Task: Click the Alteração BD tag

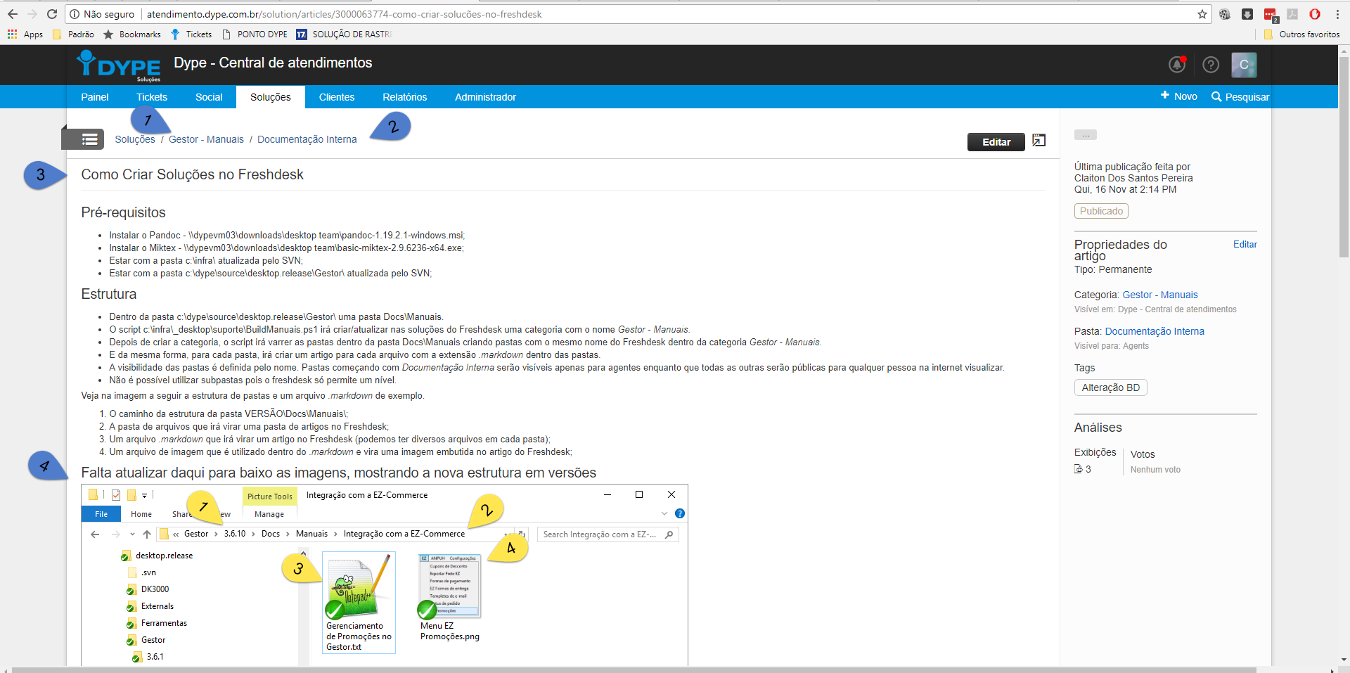Action: (x=1111, y=387)
